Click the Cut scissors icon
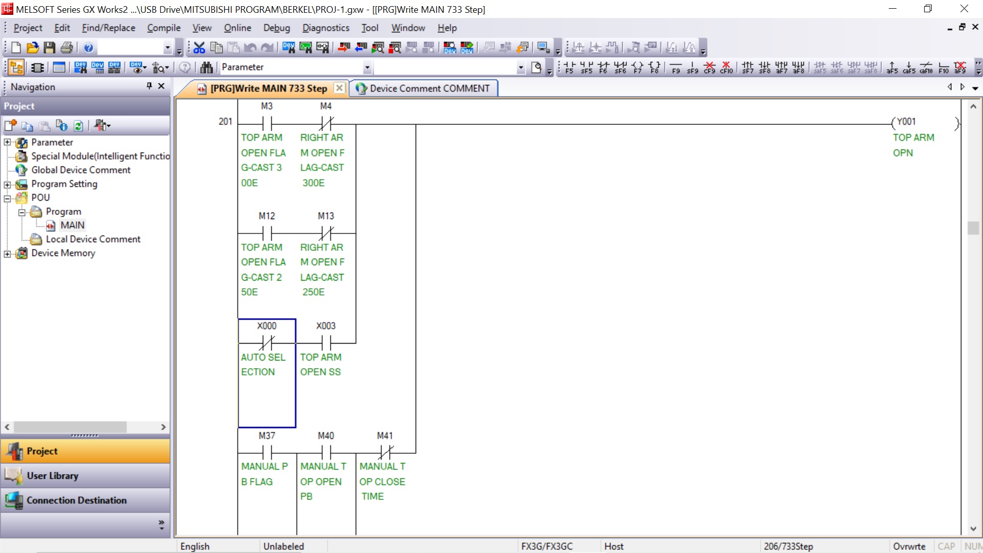 click(199, 48)
